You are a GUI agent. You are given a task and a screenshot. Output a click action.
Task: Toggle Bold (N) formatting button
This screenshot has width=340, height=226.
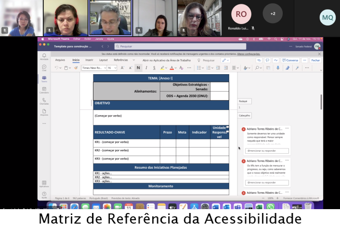(x=138, y=68)
